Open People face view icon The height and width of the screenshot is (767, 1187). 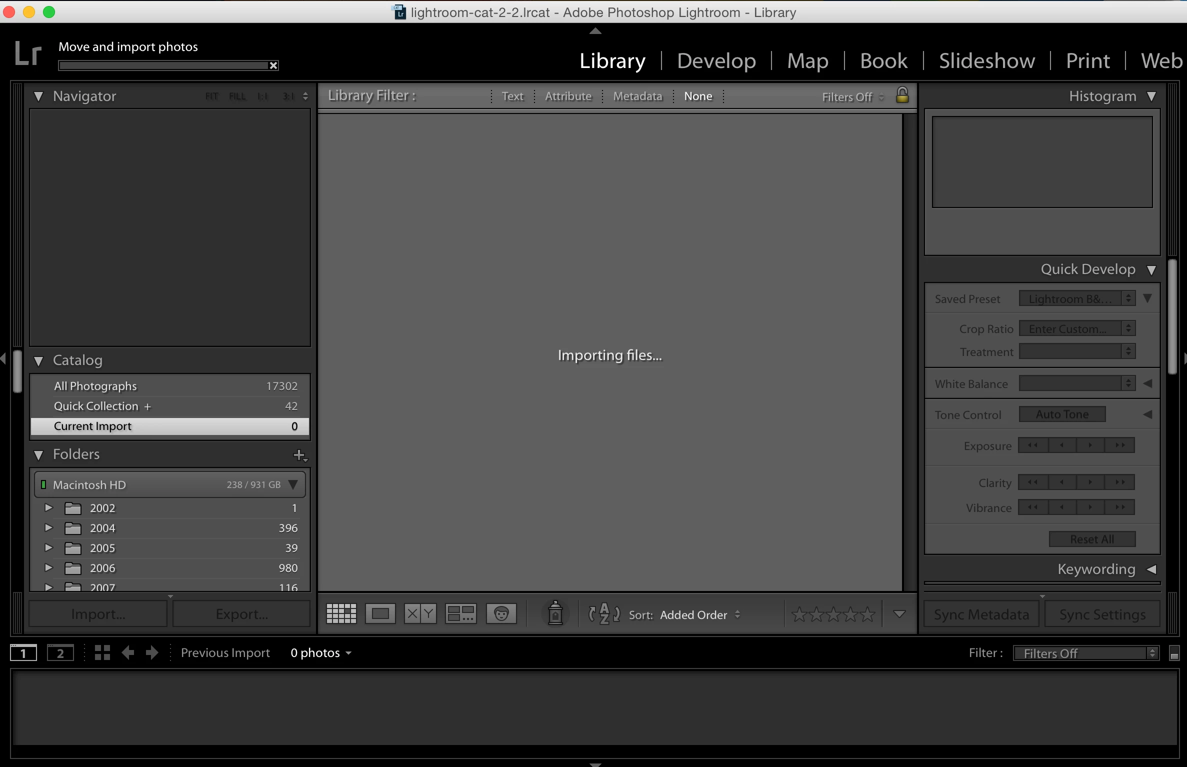(501, 613)
